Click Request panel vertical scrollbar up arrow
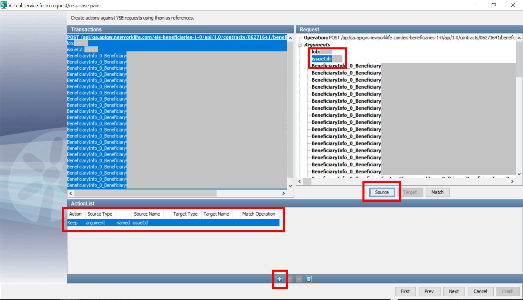 click(x=519, y=38)
